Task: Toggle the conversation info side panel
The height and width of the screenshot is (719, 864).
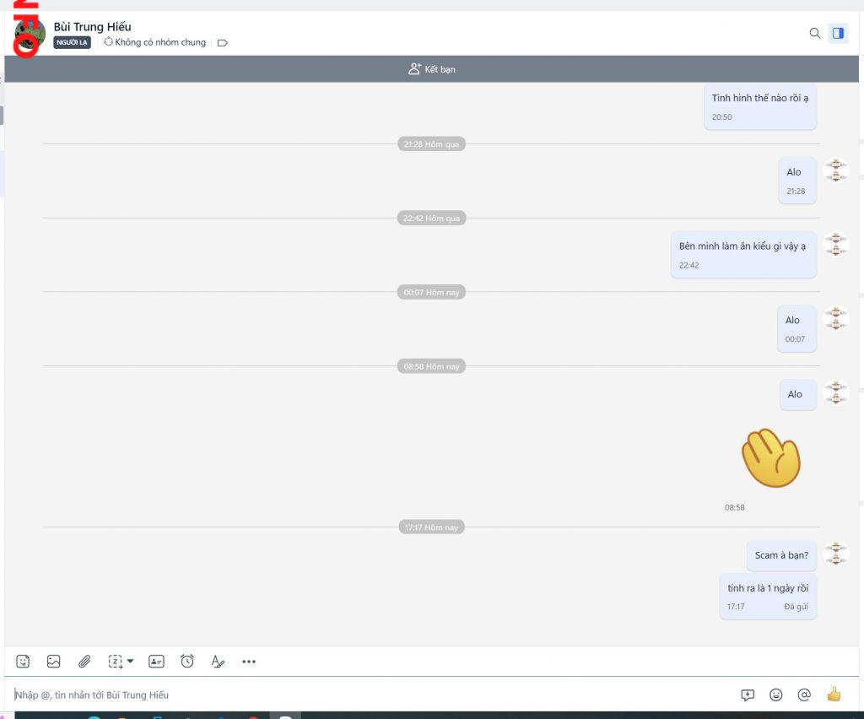Action: point(838,33)
